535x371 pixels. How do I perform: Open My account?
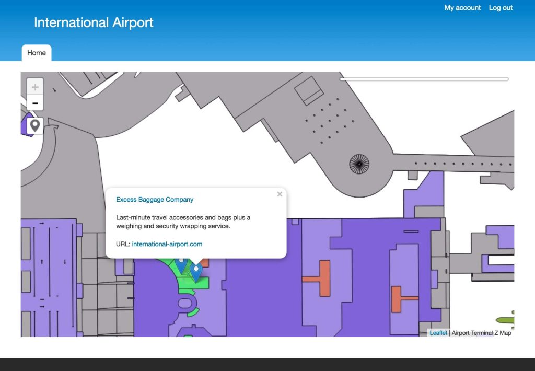[462, 7]
